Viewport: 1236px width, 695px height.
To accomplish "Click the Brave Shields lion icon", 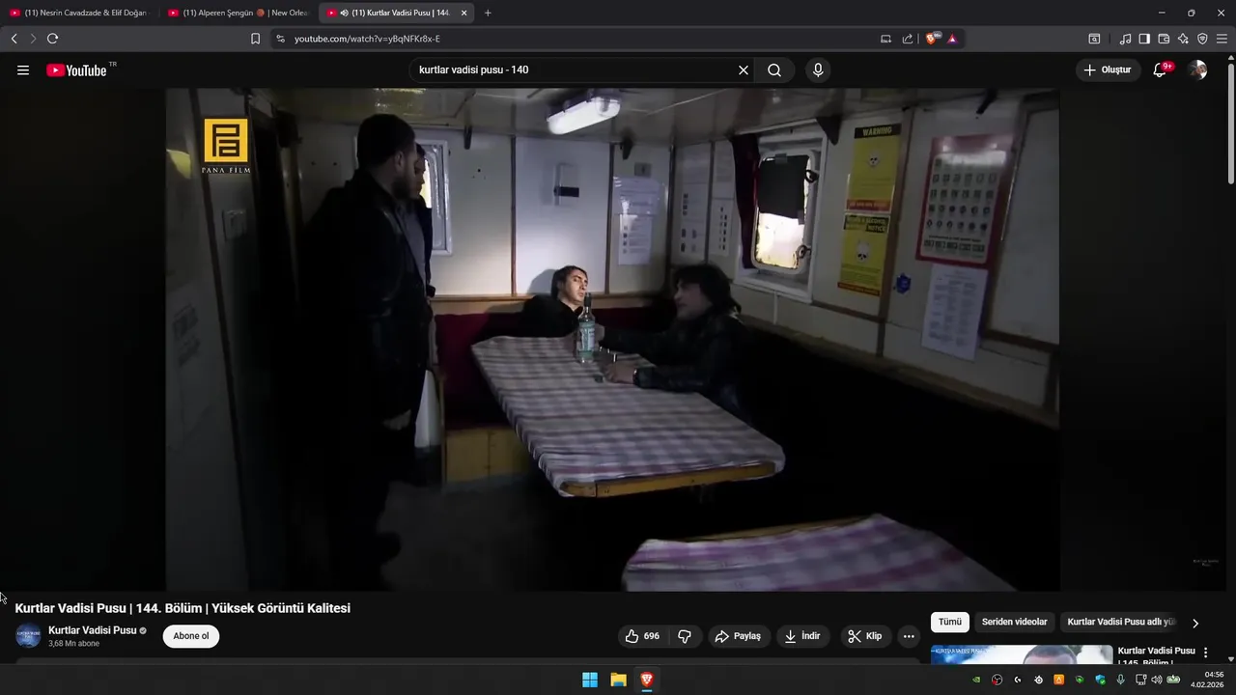I will coord(931,39).
